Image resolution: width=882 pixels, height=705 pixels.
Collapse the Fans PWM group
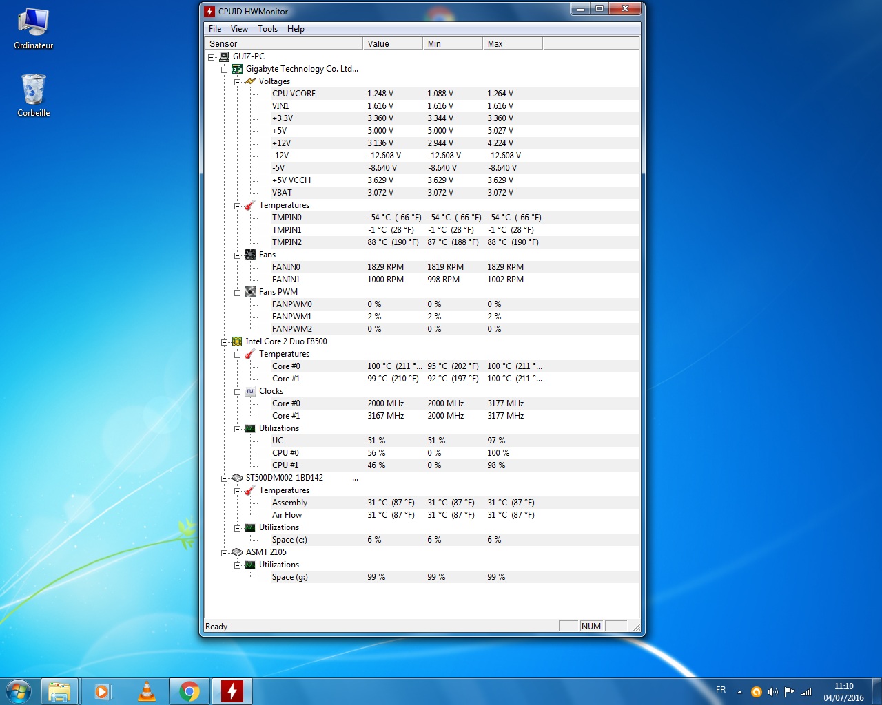pos(237,293)
